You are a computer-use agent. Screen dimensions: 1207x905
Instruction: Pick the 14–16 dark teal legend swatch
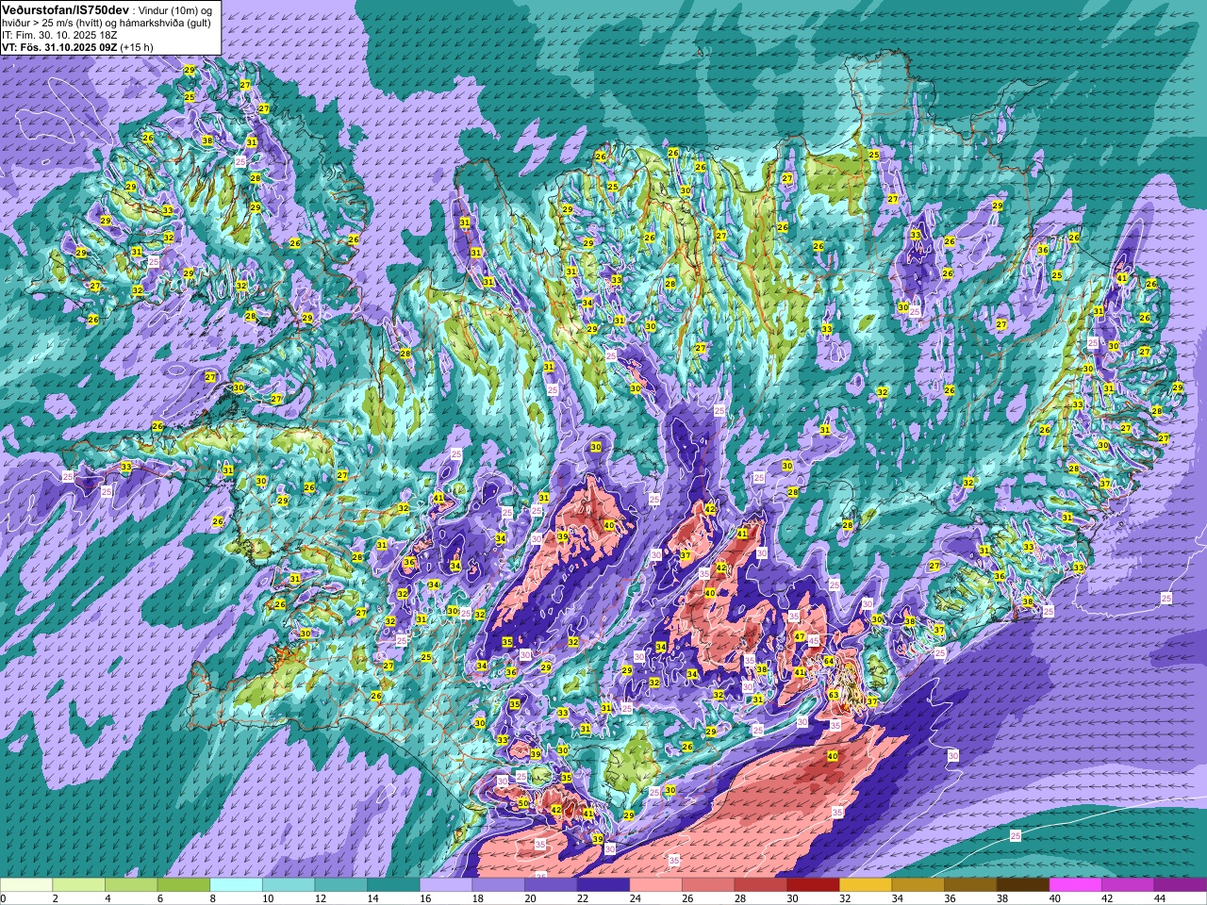(393, 885)
